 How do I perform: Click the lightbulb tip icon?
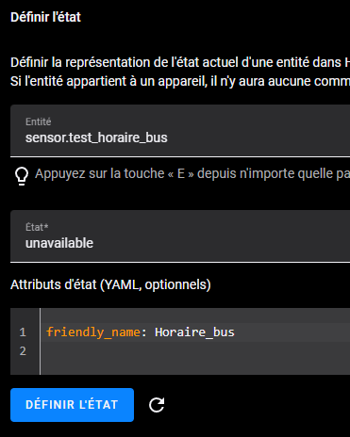pyautogui.click(x=22, y=176)
